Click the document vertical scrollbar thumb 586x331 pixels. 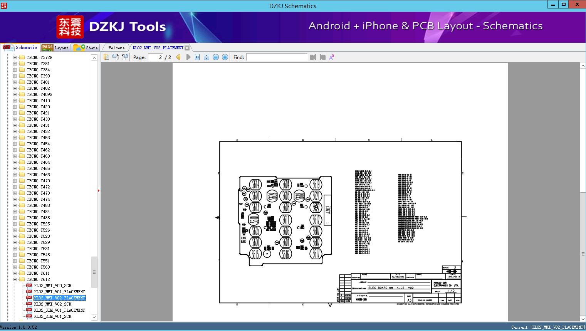point(583,254)
